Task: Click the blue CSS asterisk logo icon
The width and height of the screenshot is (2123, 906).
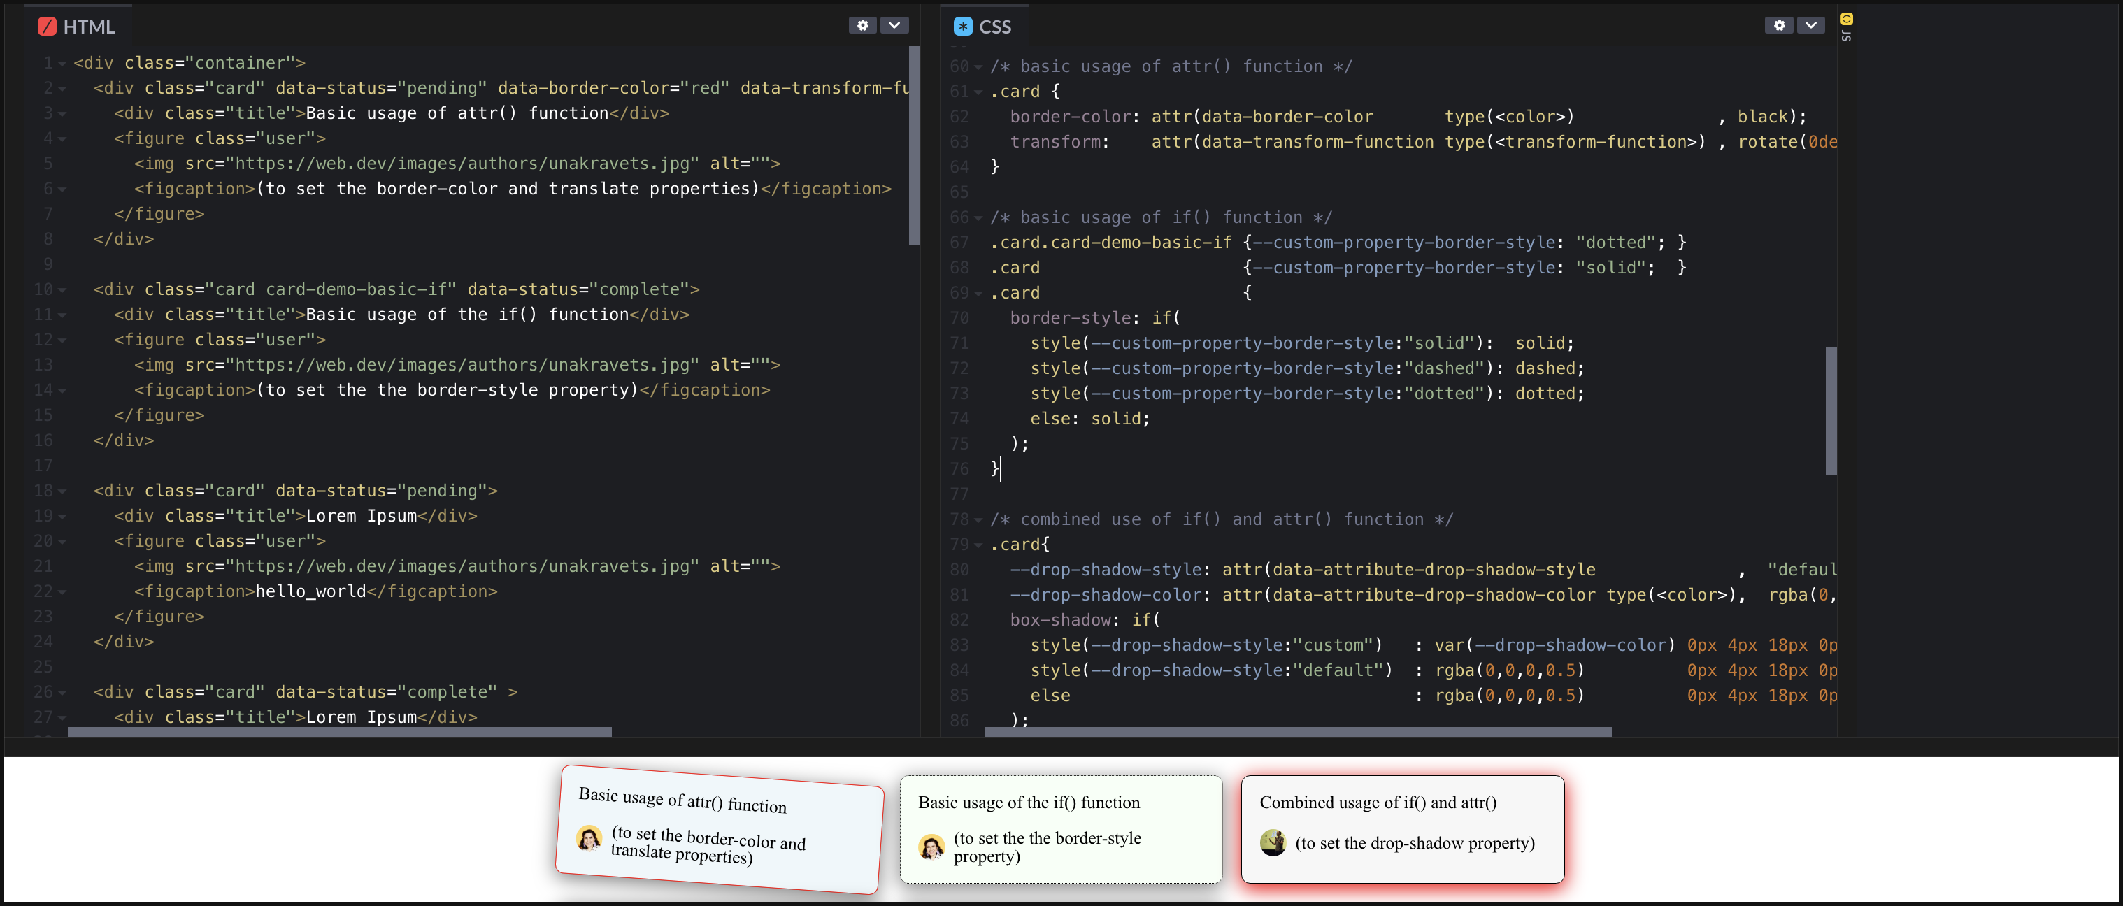Action: [963, 27]
